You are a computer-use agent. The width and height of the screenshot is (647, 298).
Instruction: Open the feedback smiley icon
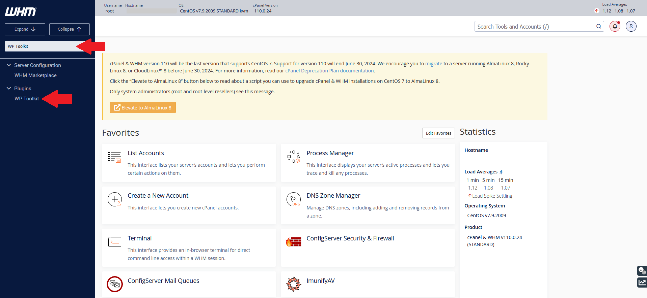coord(642,270)
